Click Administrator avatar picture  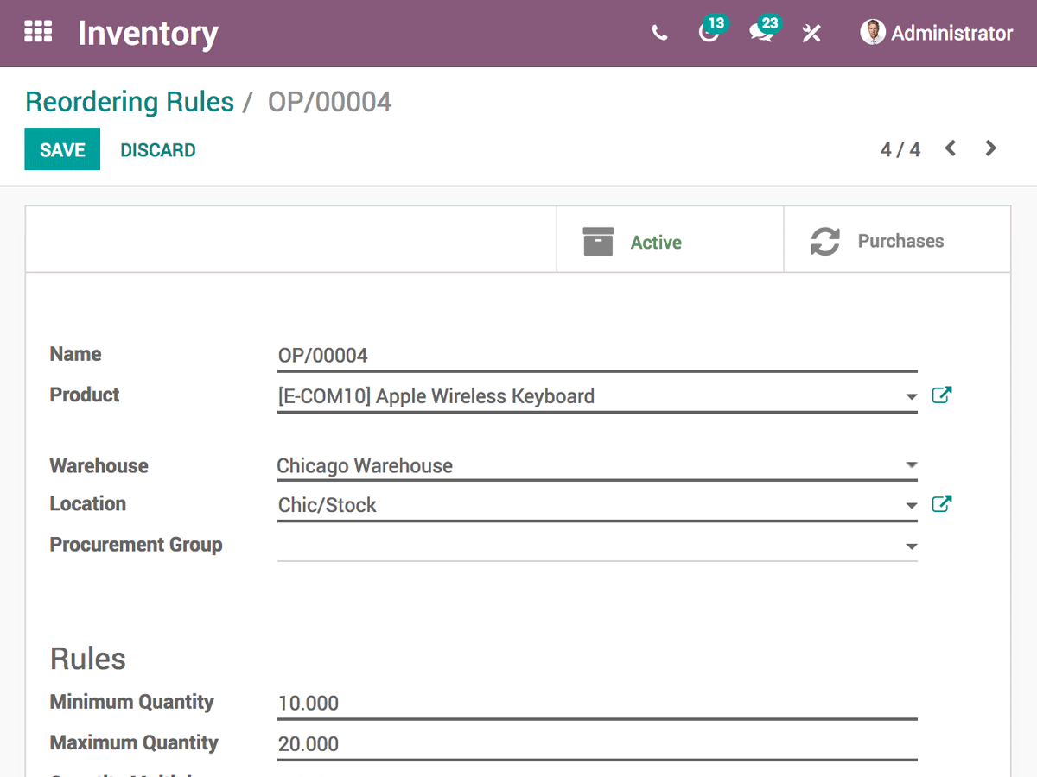point(872,33)
